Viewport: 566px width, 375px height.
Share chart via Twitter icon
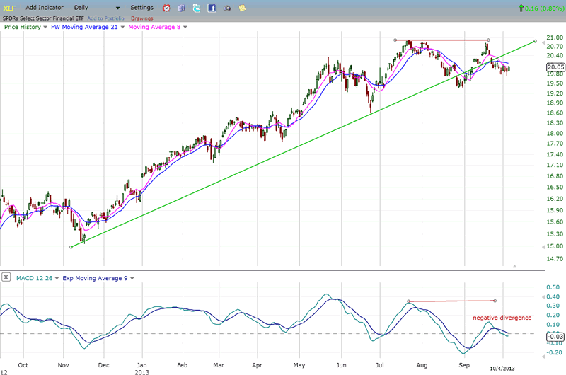(x=197, y=8)
